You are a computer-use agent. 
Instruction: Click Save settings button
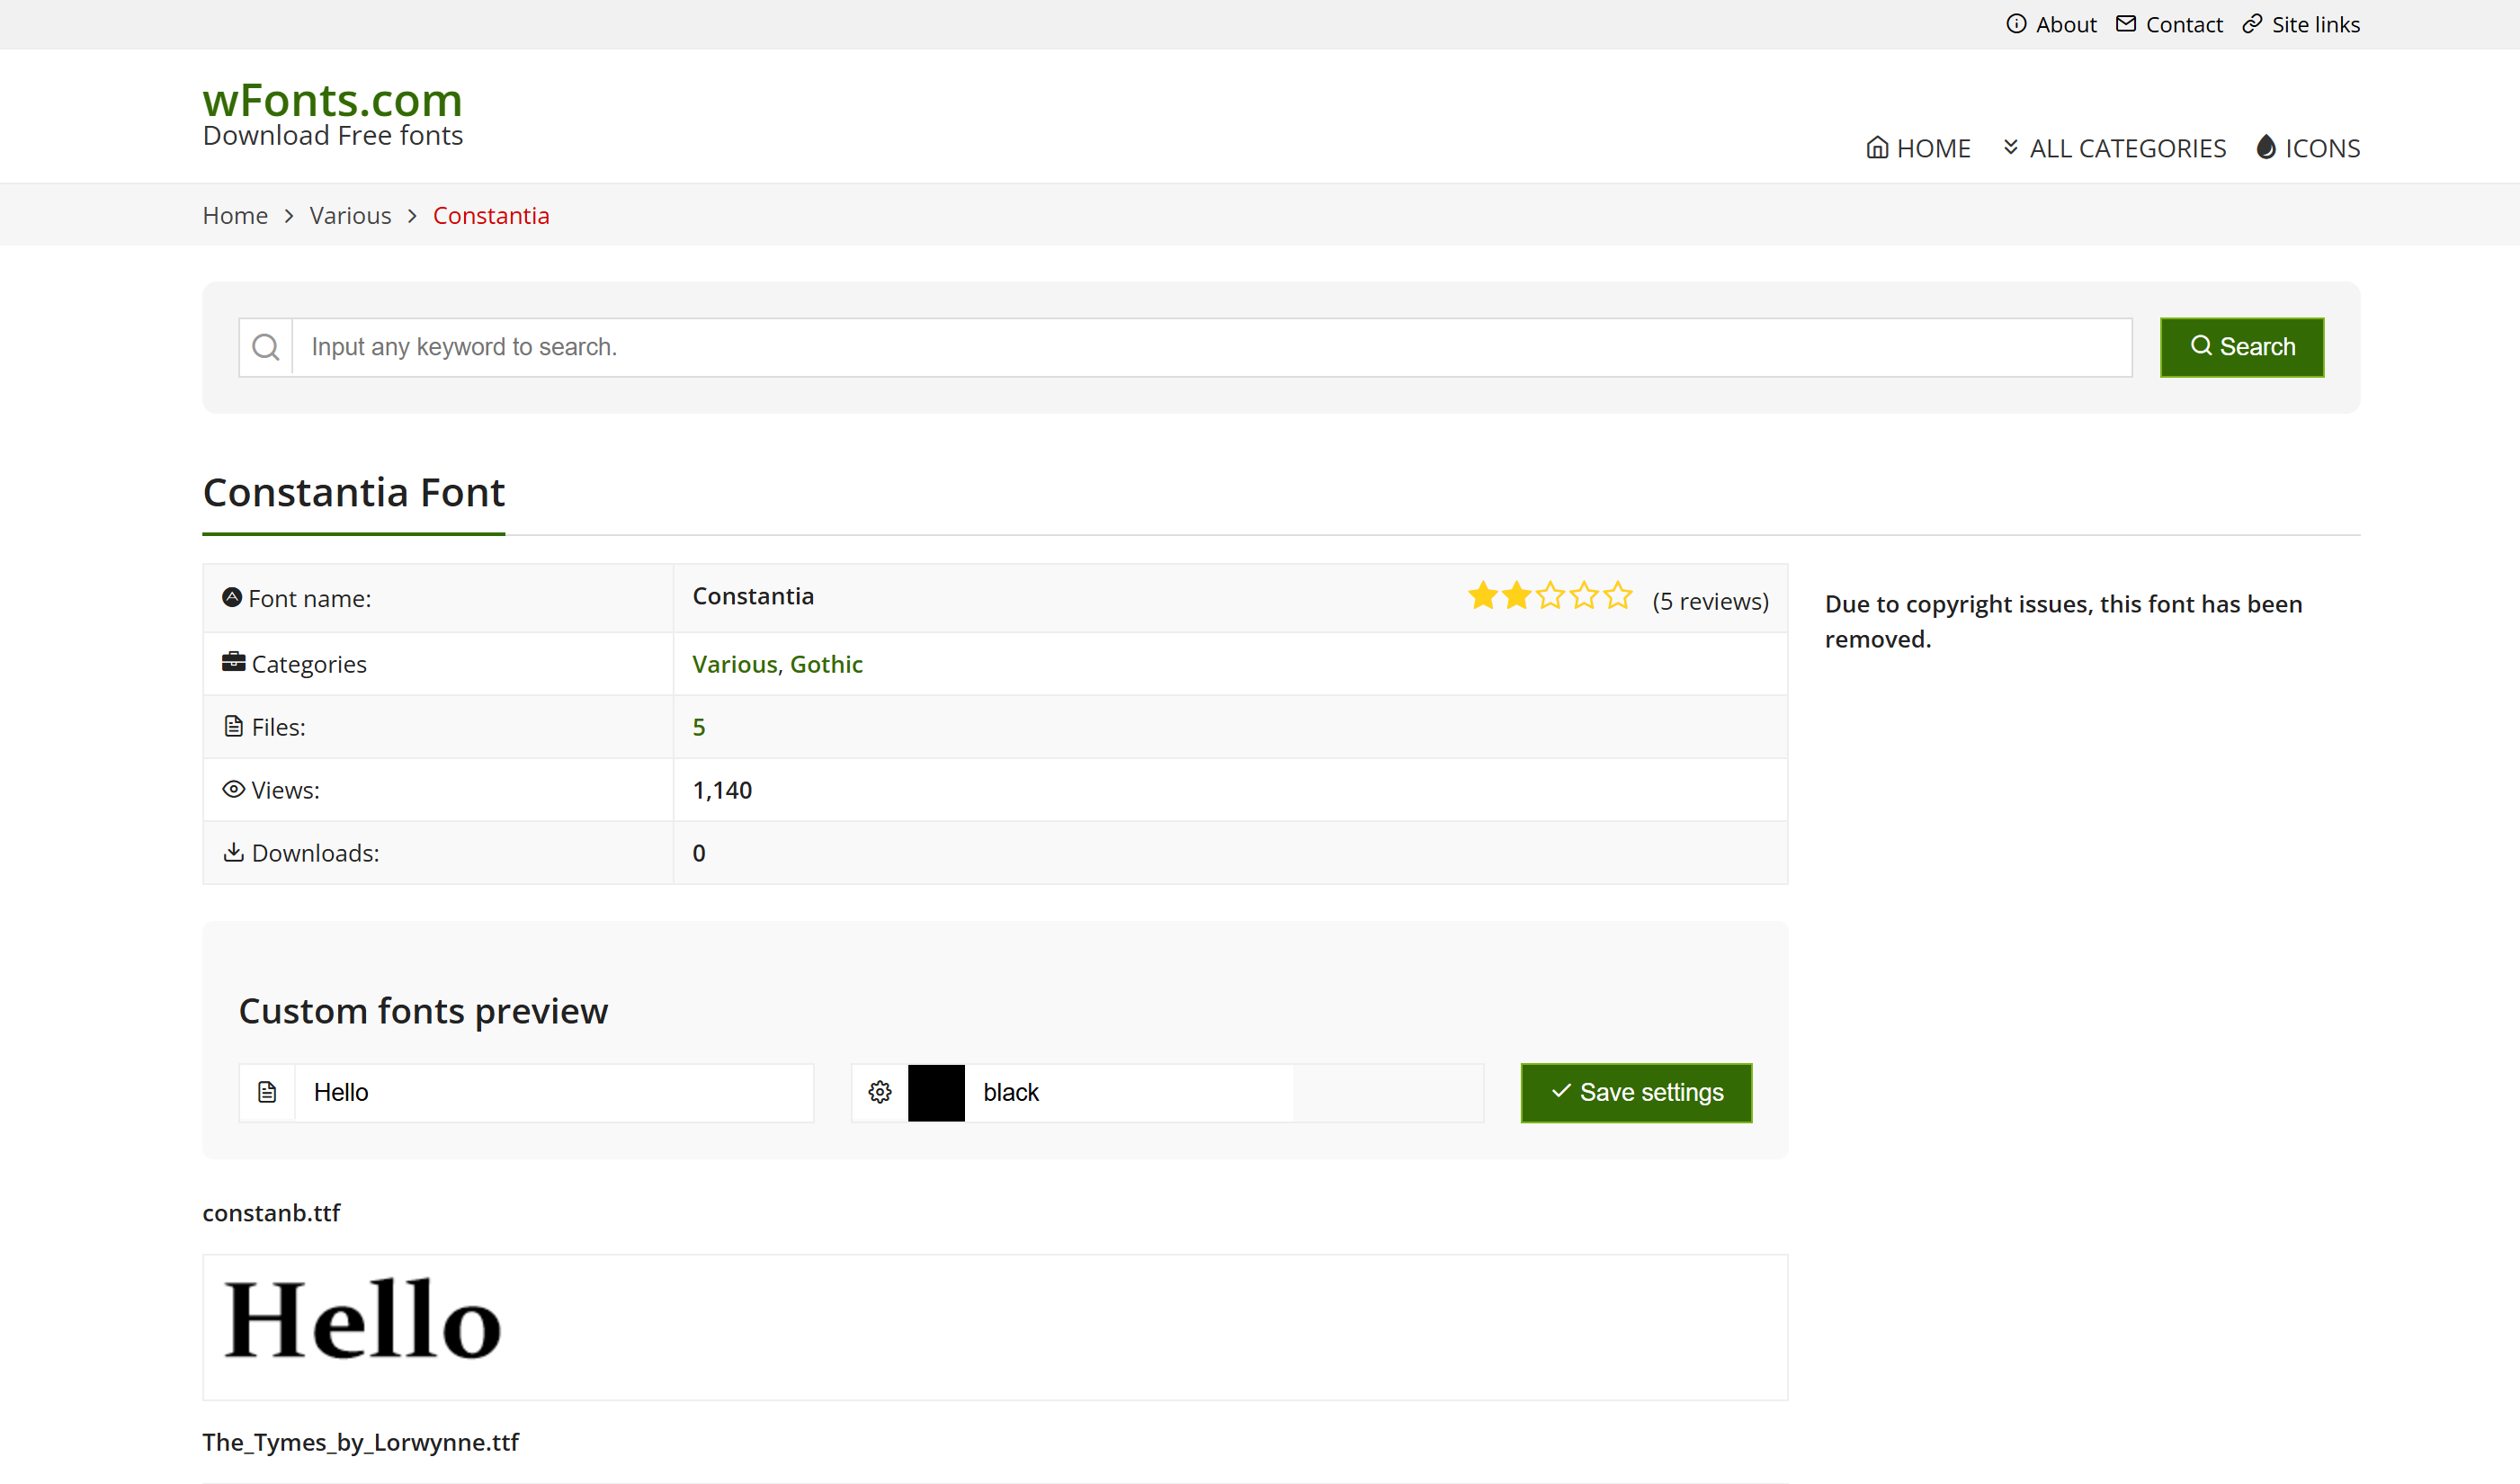pos(1636,1092)
